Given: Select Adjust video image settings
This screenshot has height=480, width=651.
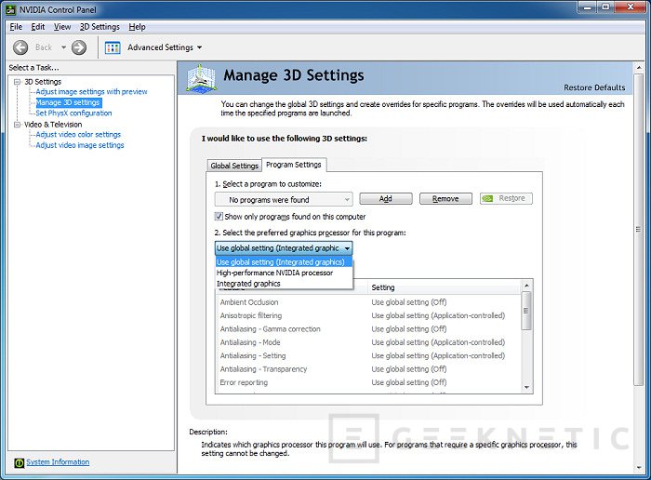Looking at the screenshot, I should click(80, 145).
